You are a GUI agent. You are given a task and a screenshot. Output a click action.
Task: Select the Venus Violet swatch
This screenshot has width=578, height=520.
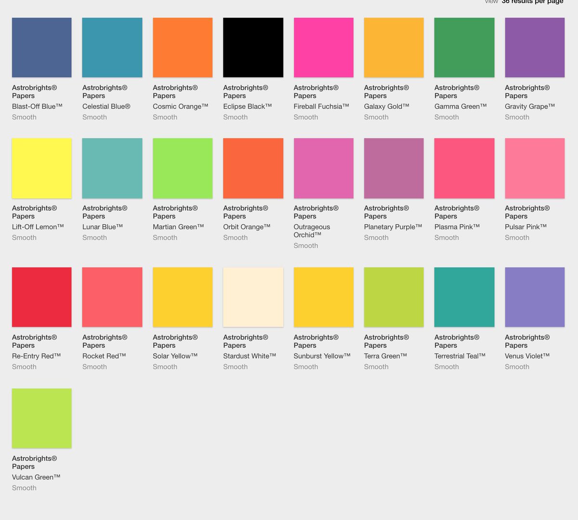[535, 298]
